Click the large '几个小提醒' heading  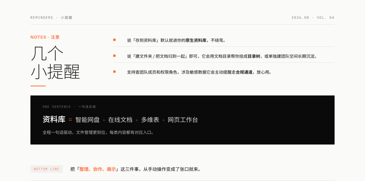pos(55,63)
